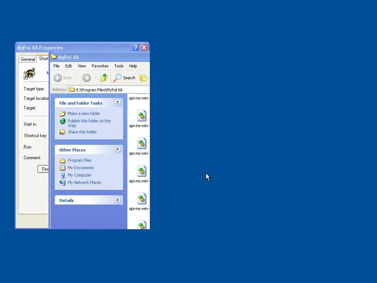Select the Shortcut tab in Properties dialog
377x283 pixels.
(x=43, y=59)
